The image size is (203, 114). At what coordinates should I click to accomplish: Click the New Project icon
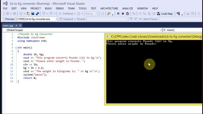(x=21, y=14)
